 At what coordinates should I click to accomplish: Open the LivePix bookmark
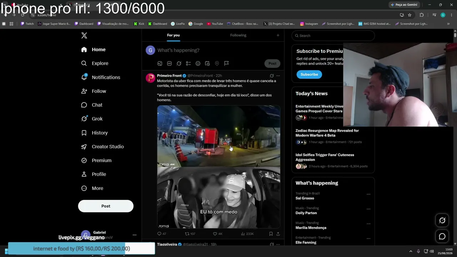click(x=178, y=24)
